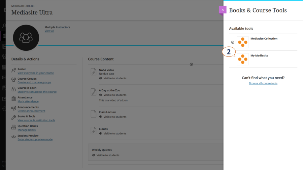Viewport: 303px width, 170px height.
Task: Open the My Mediasite tool logo
Action: coord(243,59)
